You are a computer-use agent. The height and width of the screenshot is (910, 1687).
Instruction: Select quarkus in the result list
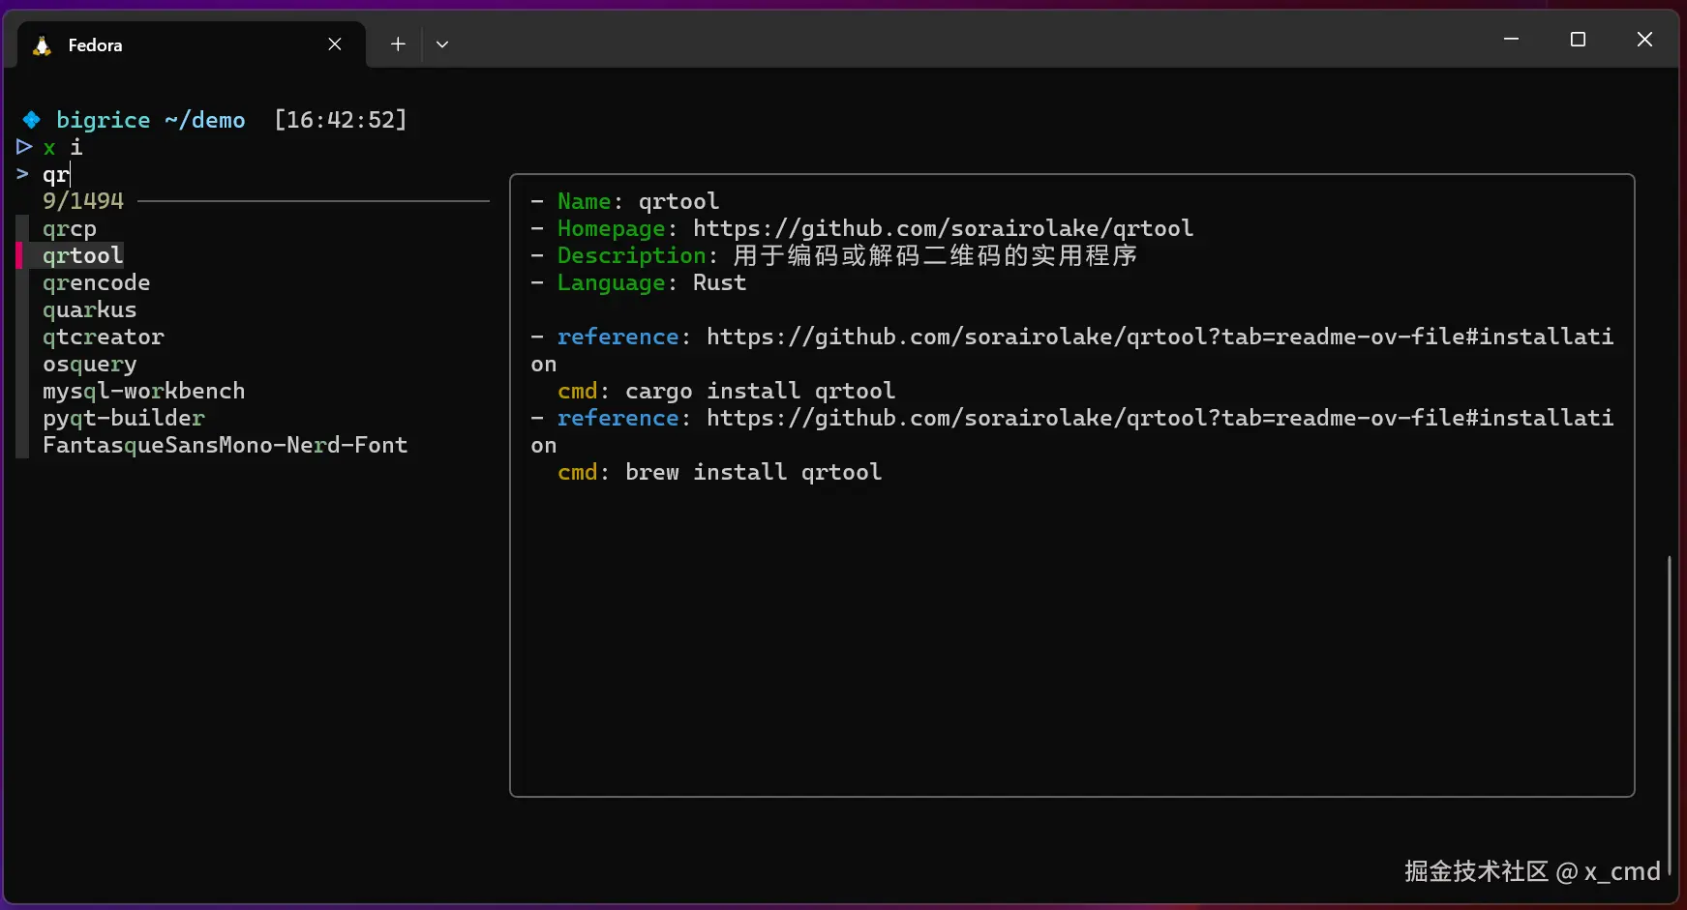coord(90,310)
